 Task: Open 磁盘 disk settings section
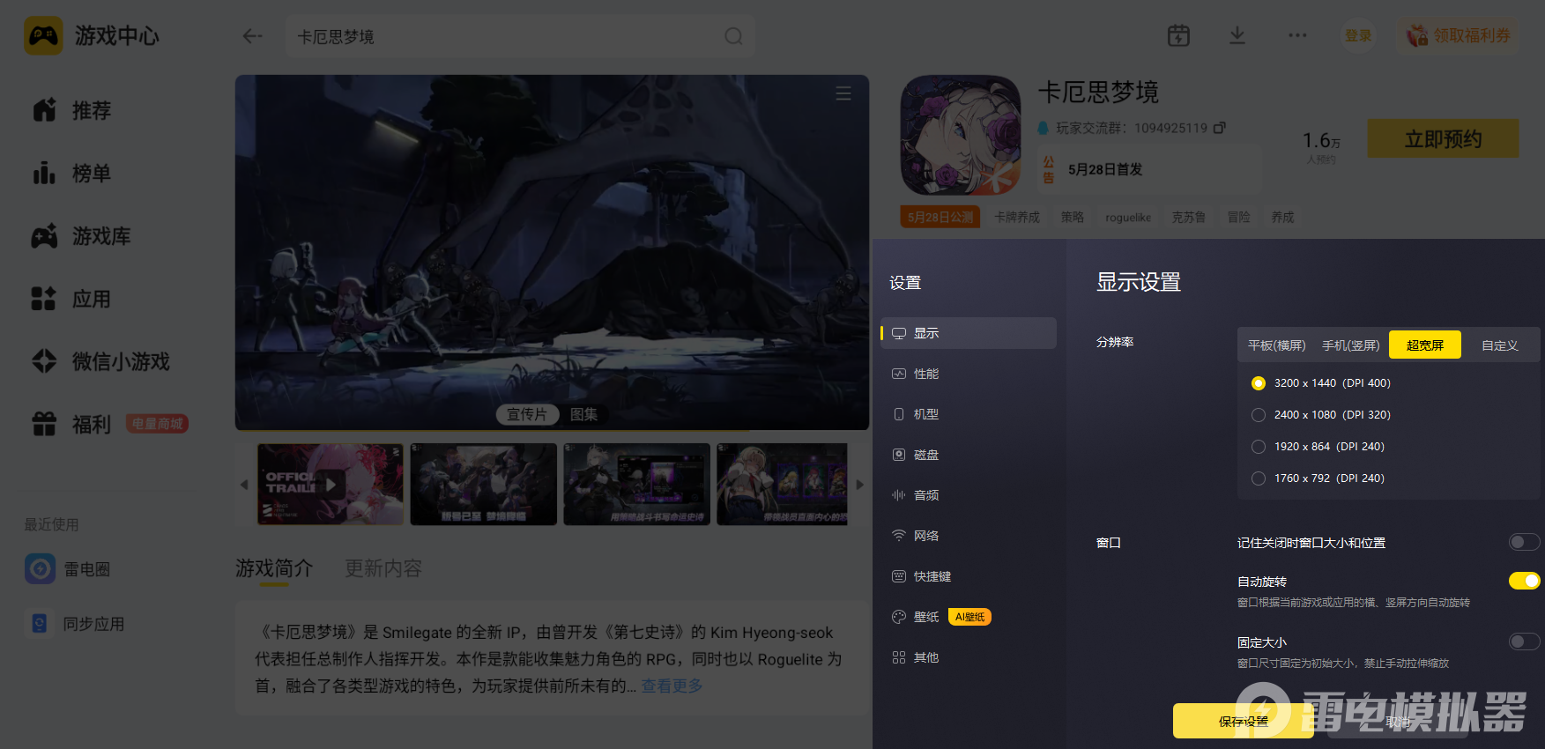(x=969, y=455)
